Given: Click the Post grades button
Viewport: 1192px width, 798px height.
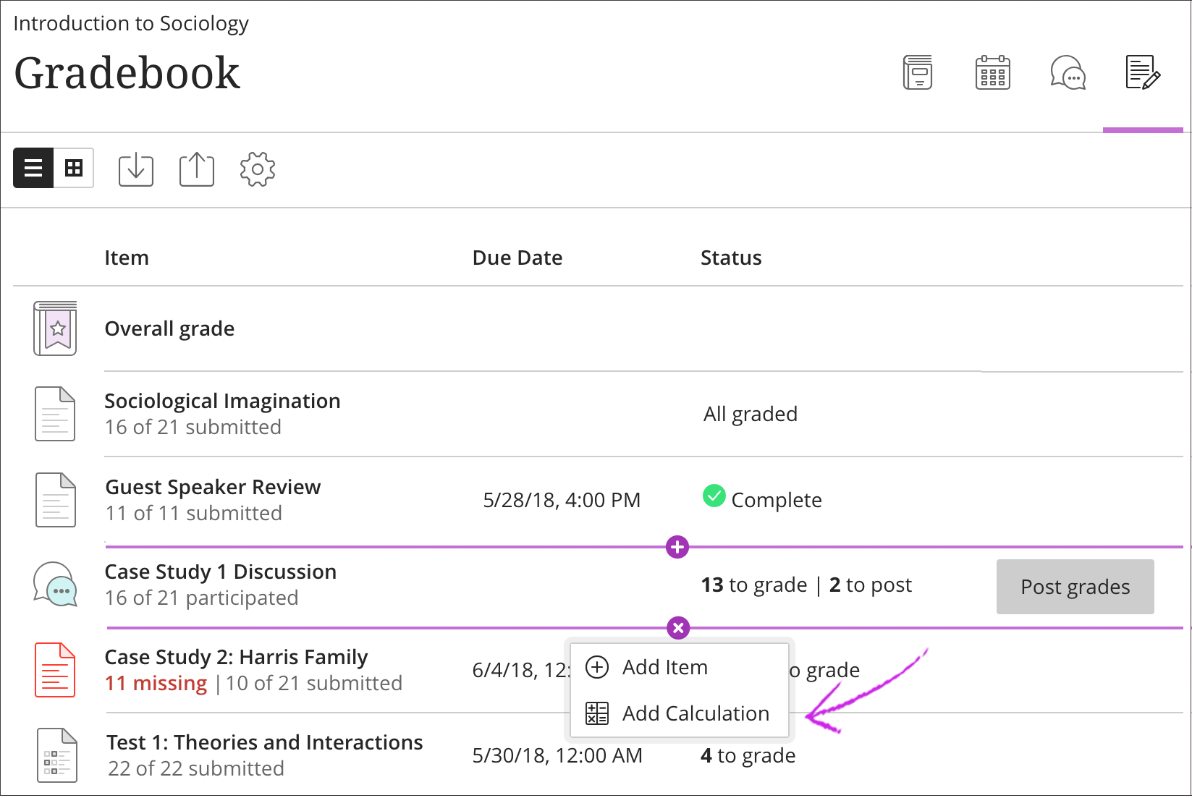Looking at the screenshot, I should point(1075,587).
